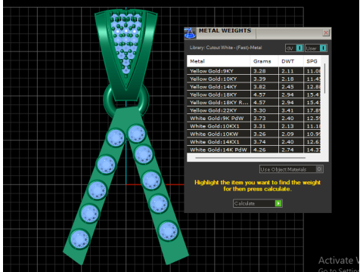Select the White Gold:14KX1 row

click(254, 142)
